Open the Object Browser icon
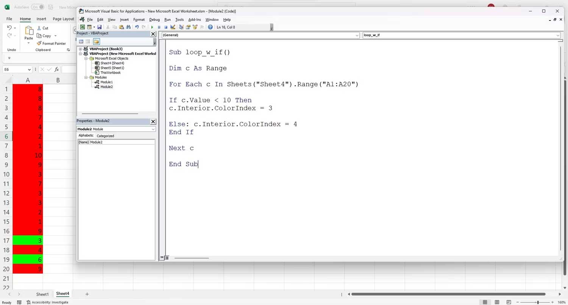This screenshot has width=568, height=305. [195, 27]
